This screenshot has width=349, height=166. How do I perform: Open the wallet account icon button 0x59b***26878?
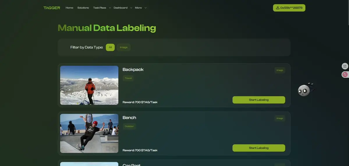(x=289, y=8)
